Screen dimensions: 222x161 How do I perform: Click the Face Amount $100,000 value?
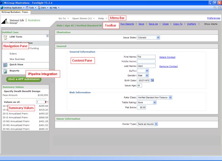[43, 95]
